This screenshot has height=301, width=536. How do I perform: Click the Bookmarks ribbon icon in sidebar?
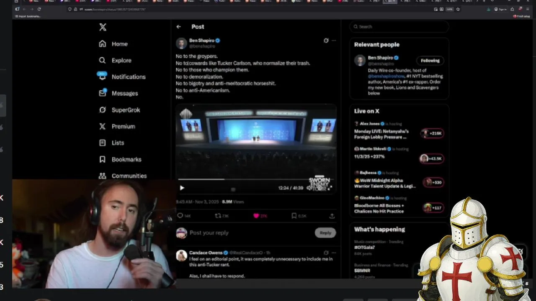[102, 159]
